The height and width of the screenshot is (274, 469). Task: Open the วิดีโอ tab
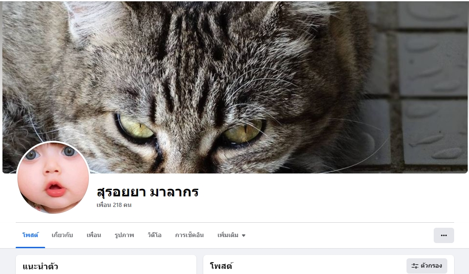[x=154, y=235]
